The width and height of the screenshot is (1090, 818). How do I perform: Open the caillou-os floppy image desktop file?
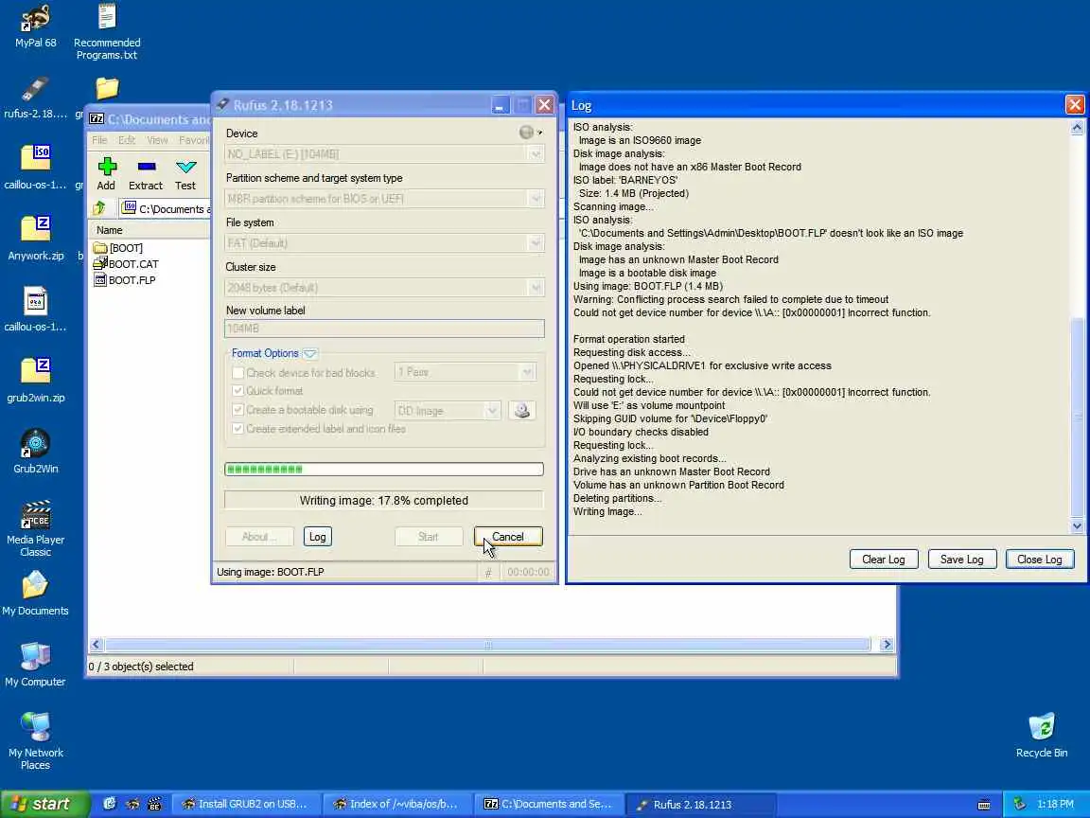(35, 310)
